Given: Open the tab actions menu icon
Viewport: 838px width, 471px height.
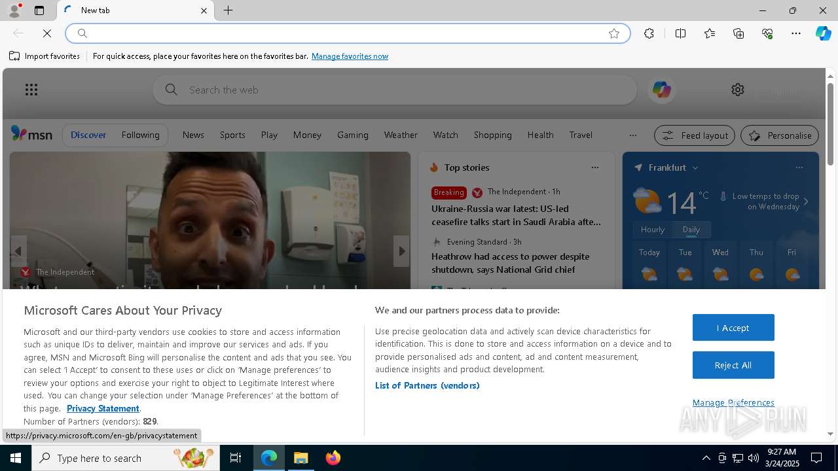Looking at the screenshot, I should (x=39, y=10).
